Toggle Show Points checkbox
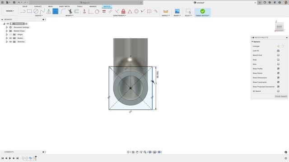The width and height of the screenshot is (289, 162). [x=278, y=73]
